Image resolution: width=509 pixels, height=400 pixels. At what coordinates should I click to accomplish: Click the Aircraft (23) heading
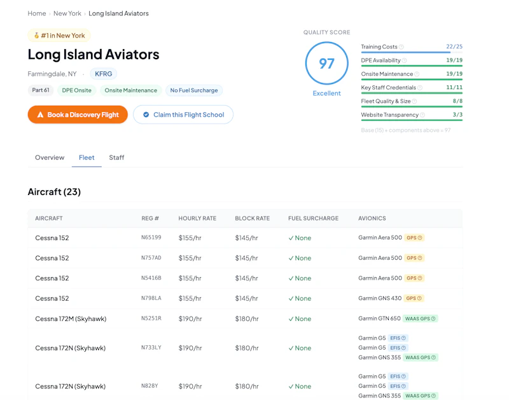pos(54,192)
